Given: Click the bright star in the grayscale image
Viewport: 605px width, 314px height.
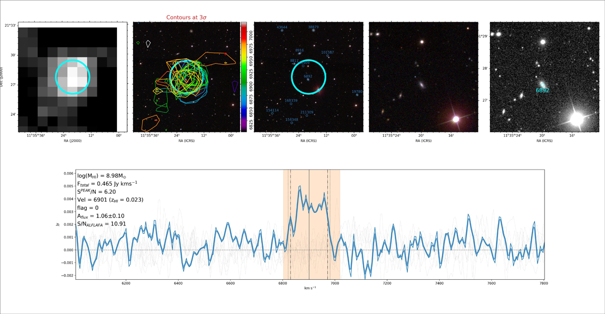Looking at the screenshot, I should [x=576, y=119].
